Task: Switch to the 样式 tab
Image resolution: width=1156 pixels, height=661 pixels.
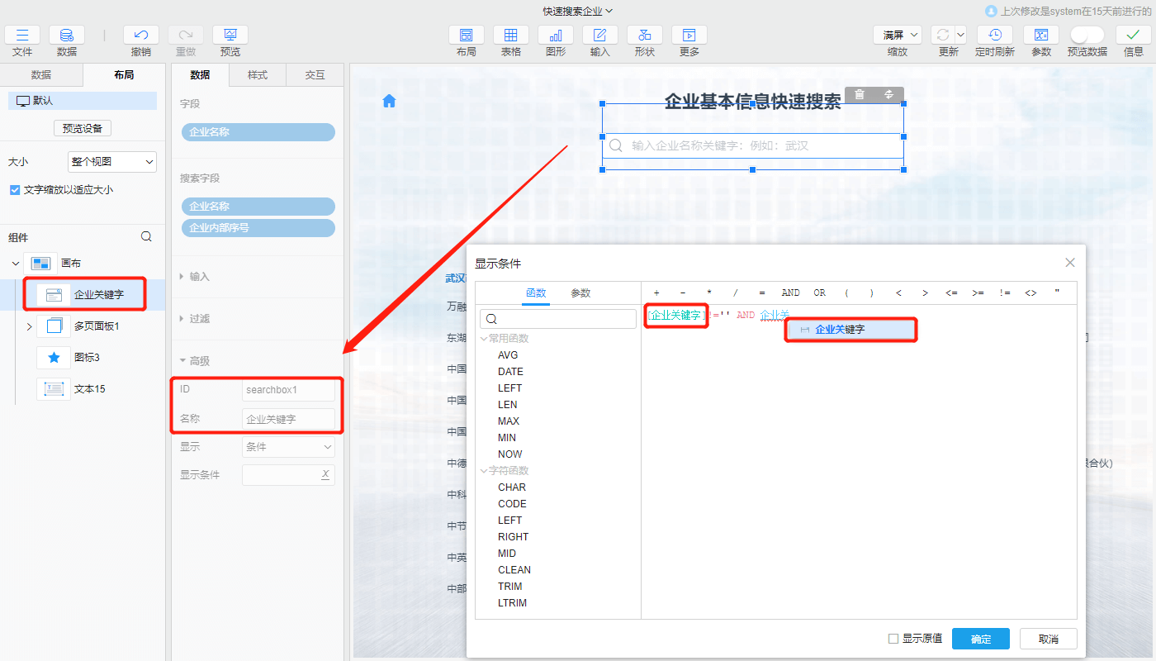Action: click(x=258, y=75)
